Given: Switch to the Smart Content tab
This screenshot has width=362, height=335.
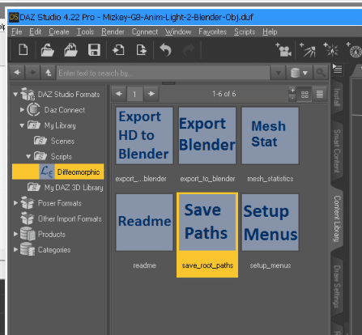Looking at the screenshot, I should pos(337,151).
